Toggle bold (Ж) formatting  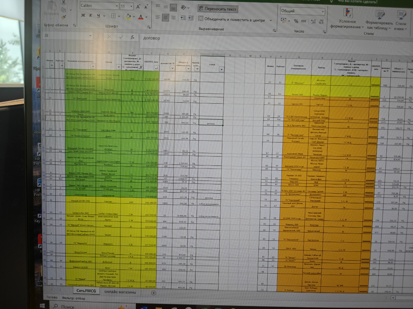[x=83, y=15]
